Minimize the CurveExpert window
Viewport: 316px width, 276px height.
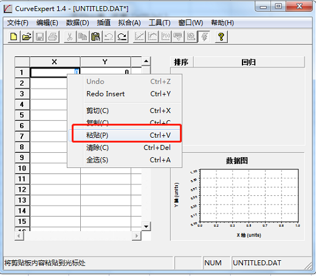tap(263, 7)
